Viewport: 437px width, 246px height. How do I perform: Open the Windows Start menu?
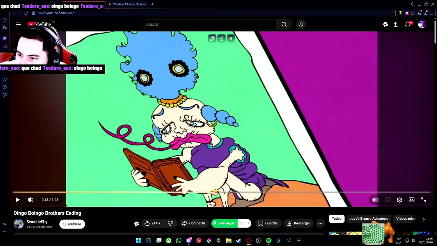click(x=139, y=241)
